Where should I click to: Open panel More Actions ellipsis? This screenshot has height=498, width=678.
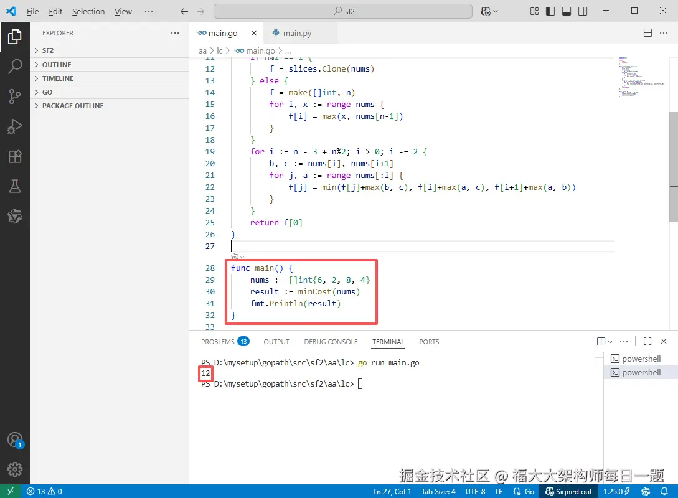tap(623, 341)
